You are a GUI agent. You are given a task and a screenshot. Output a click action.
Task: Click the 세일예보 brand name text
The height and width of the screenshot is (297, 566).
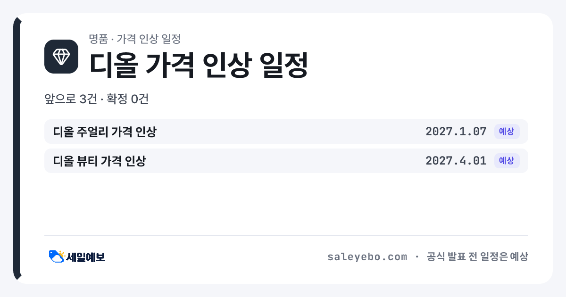click(86, 257)
